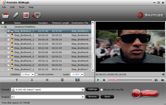Open the pencil Edit video tool
Viewport: 166px width, 105px height.
click(16, 15)
